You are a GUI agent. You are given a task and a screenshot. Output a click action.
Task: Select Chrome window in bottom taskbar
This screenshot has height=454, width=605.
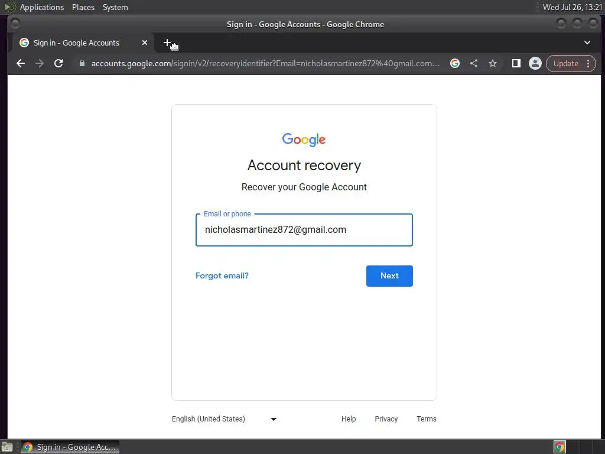(70, 447)
